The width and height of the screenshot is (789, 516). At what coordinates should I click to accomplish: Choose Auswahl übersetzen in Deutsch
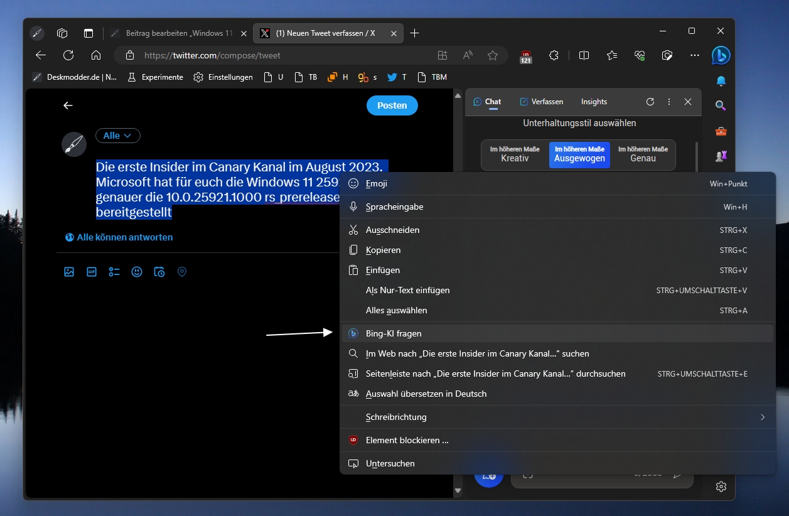557,394
